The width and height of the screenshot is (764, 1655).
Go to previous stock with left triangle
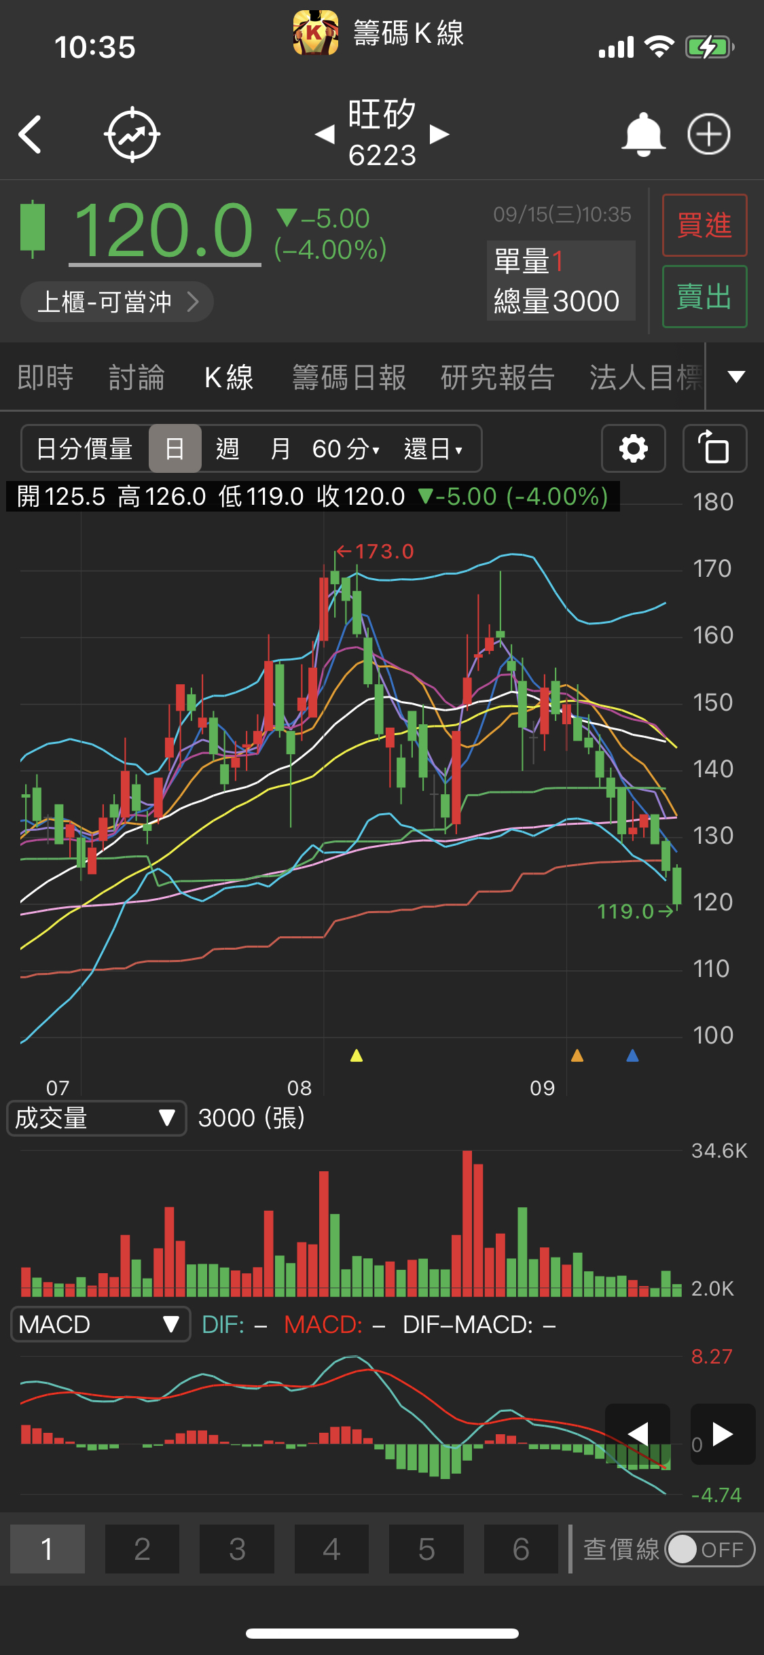325,135
